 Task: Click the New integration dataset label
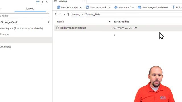(155, 7)
